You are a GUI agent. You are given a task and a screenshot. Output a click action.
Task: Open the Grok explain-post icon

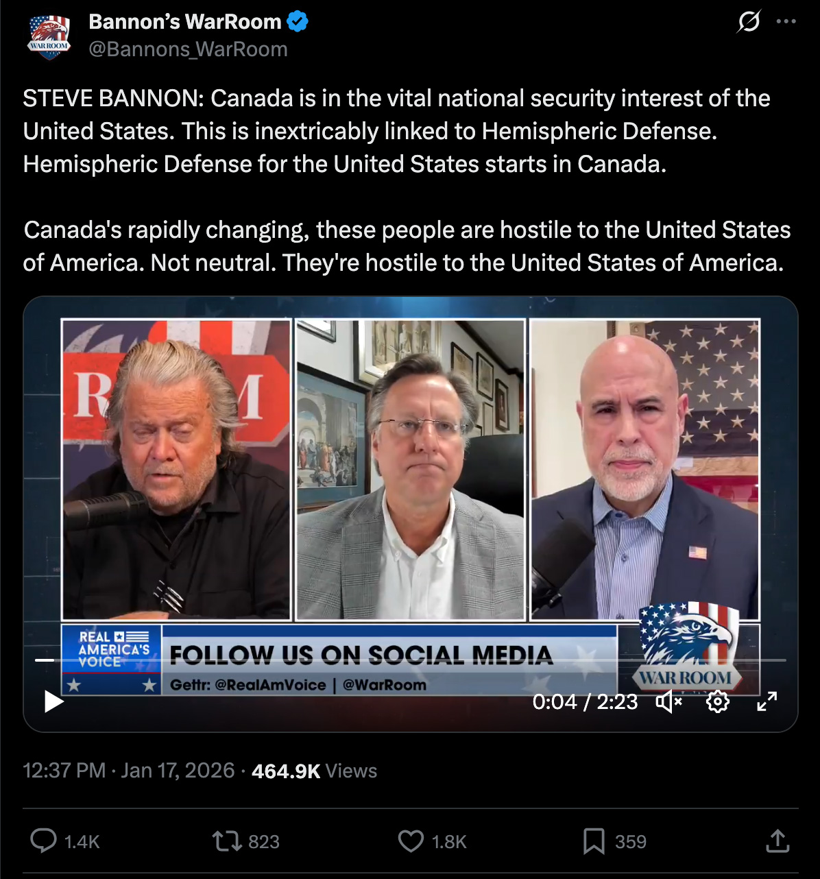[748, 22]
